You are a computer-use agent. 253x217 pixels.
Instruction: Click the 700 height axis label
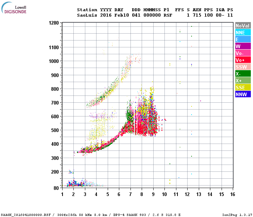pyautogui.click(x=55, y=103)
